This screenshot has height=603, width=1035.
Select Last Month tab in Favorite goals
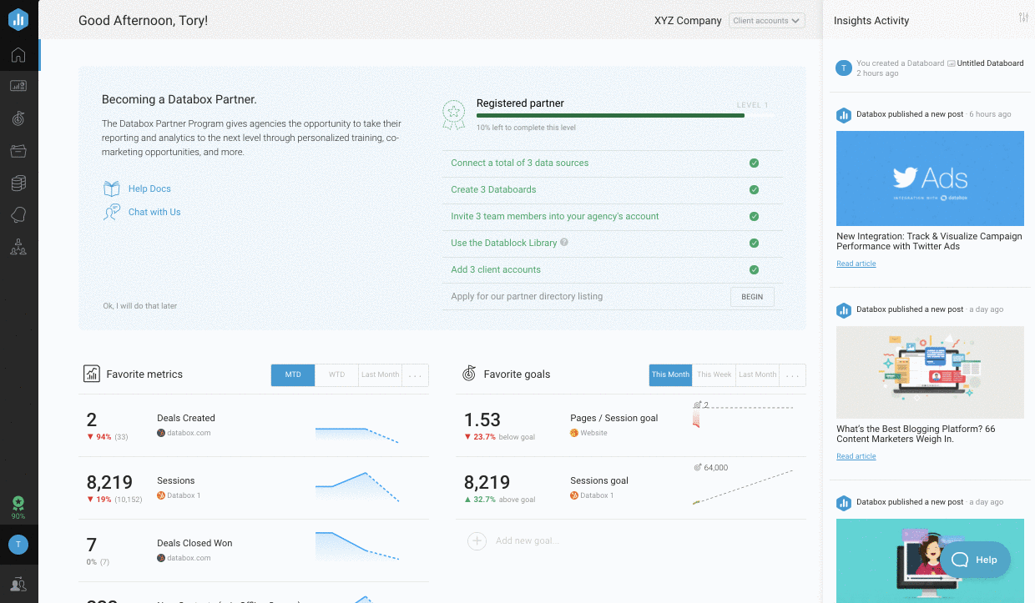point(757,375)
